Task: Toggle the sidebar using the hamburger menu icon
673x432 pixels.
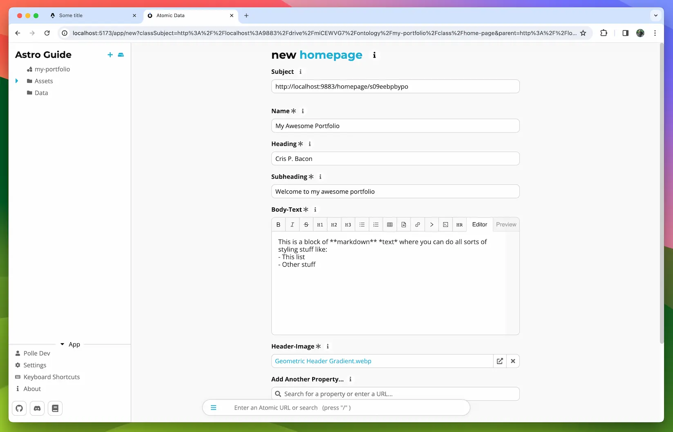Action: pos(213,408)
